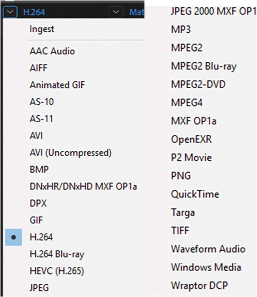Choose Ingest from the format list

tap(42, 29)
